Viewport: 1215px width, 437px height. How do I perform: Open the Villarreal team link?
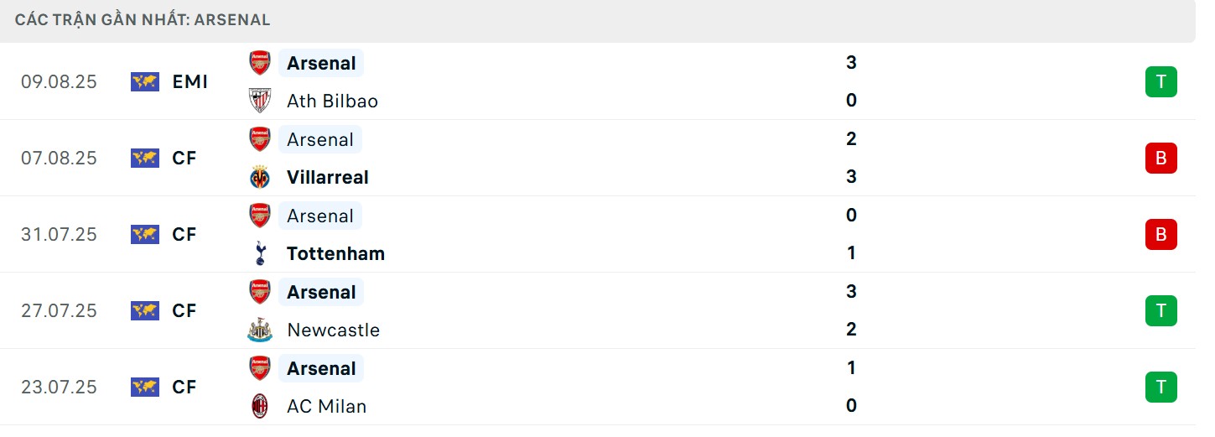tap(328, 177)
